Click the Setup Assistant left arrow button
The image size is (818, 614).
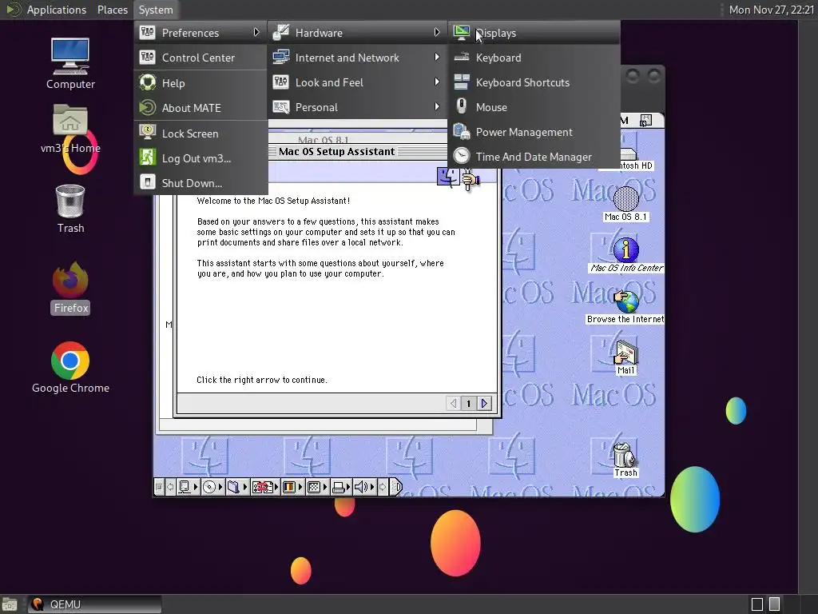point(453,403)
